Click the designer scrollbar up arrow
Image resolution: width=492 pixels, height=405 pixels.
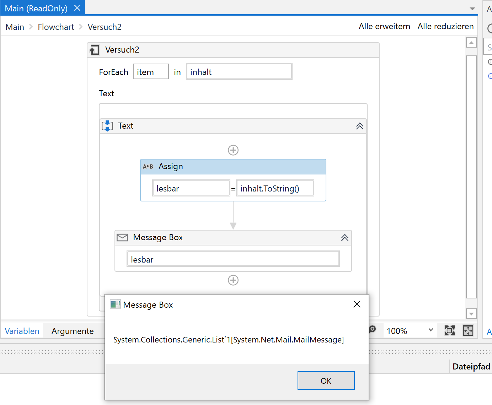[471, 42]
